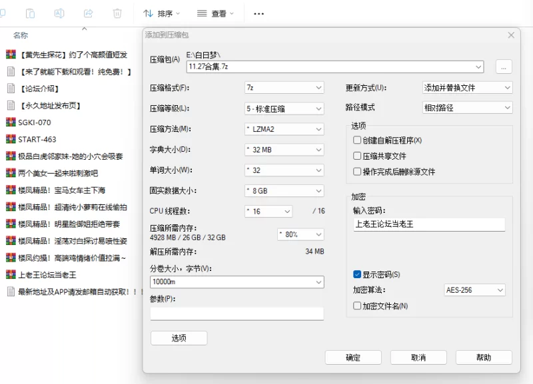This screenshot has height=384, width=533.
Task: Check 操作完成后删除源文件 option
Action: [x=357, y=172]
